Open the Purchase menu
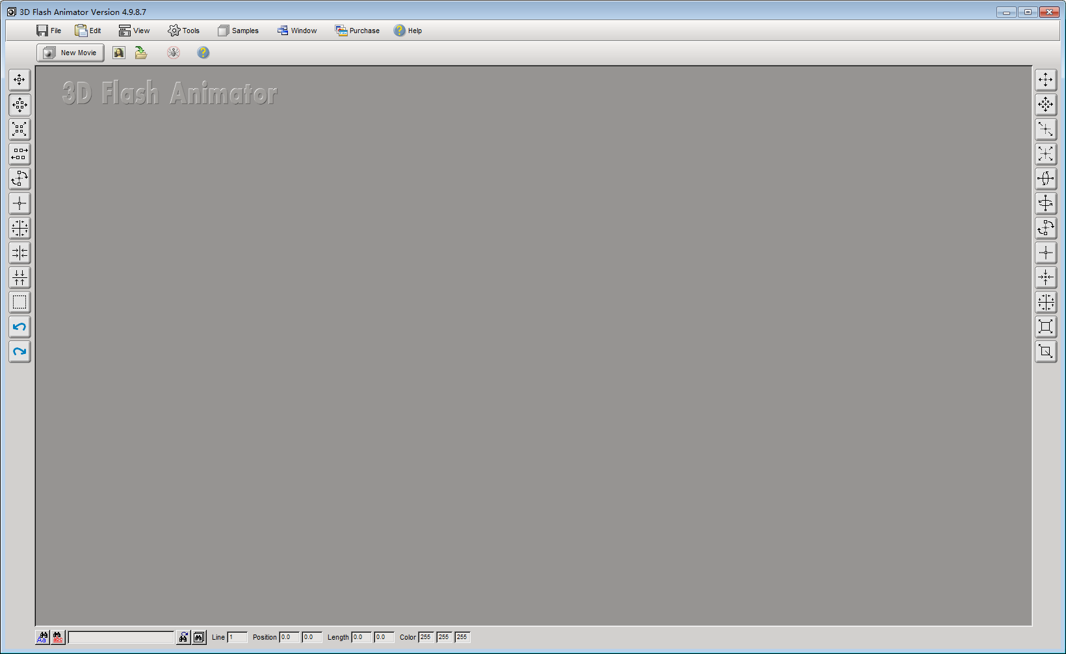 point(357,31)
